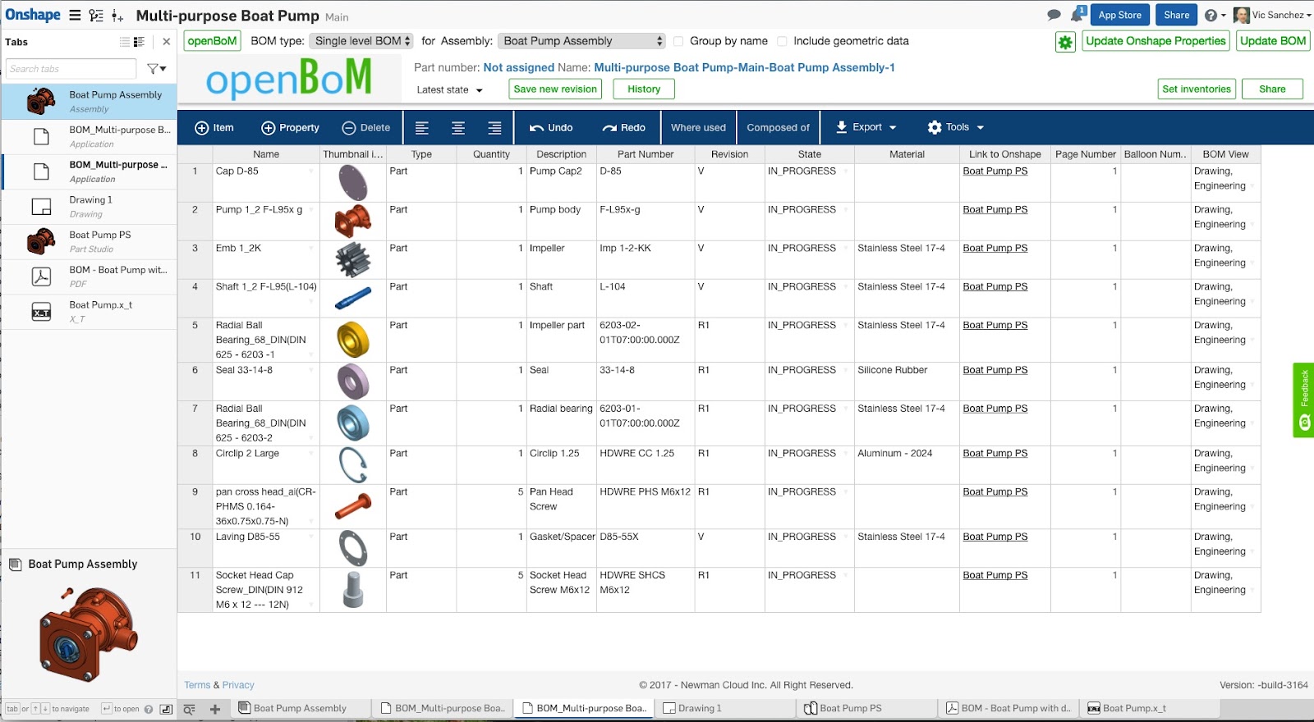Enable Include geometric data checkbox
Image resolution: width=1314 pixels, height=722 pixels.
tap(782, 41)
